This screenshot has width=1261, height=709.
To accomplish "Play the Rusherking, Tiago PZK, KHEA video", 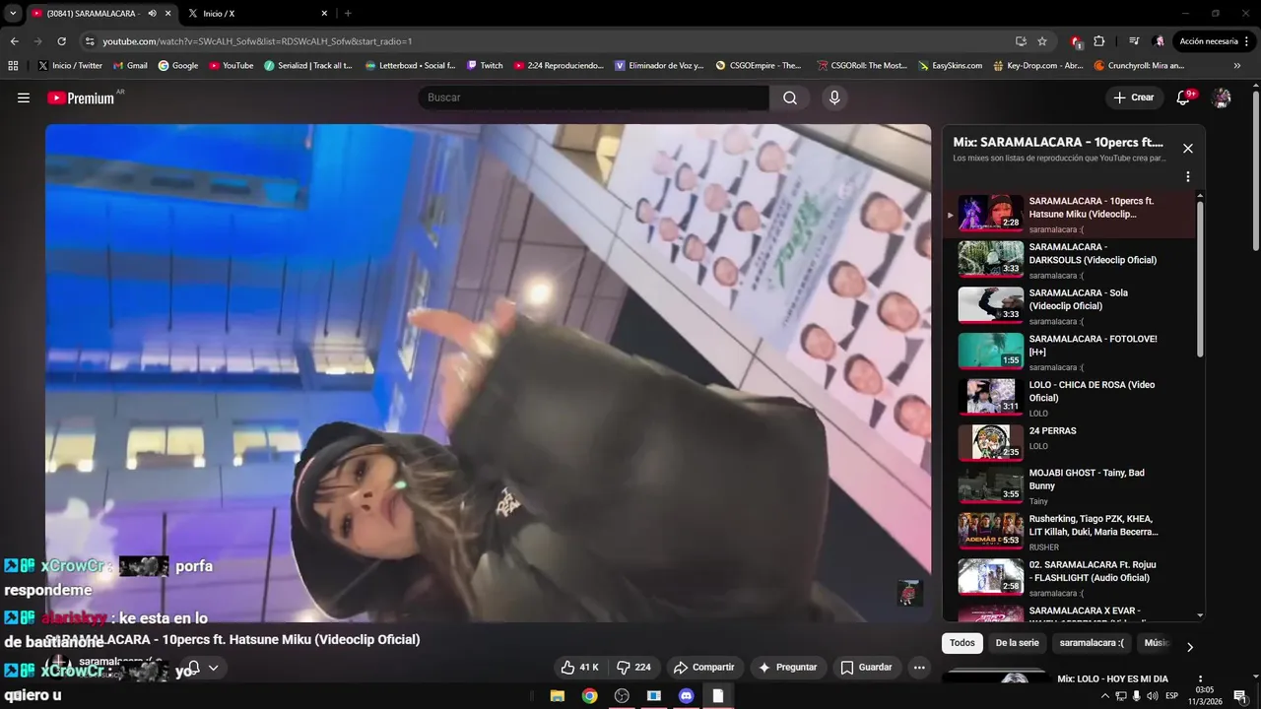I will click(x=1070, y=532).
